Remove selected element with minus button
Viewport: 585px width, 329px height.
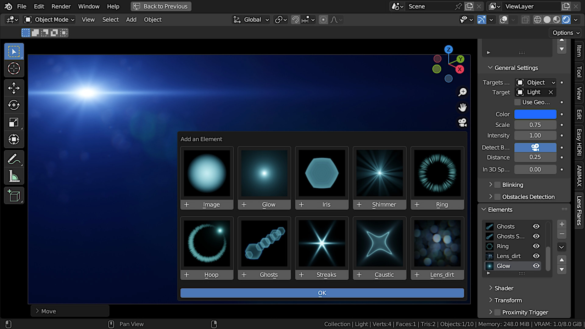562,234
